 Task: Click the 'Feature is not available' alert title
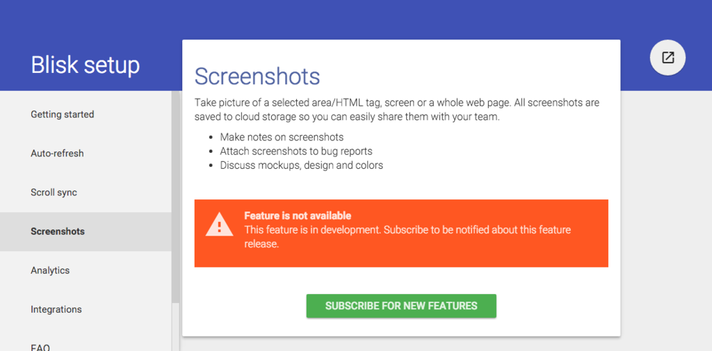pos(298,215)
